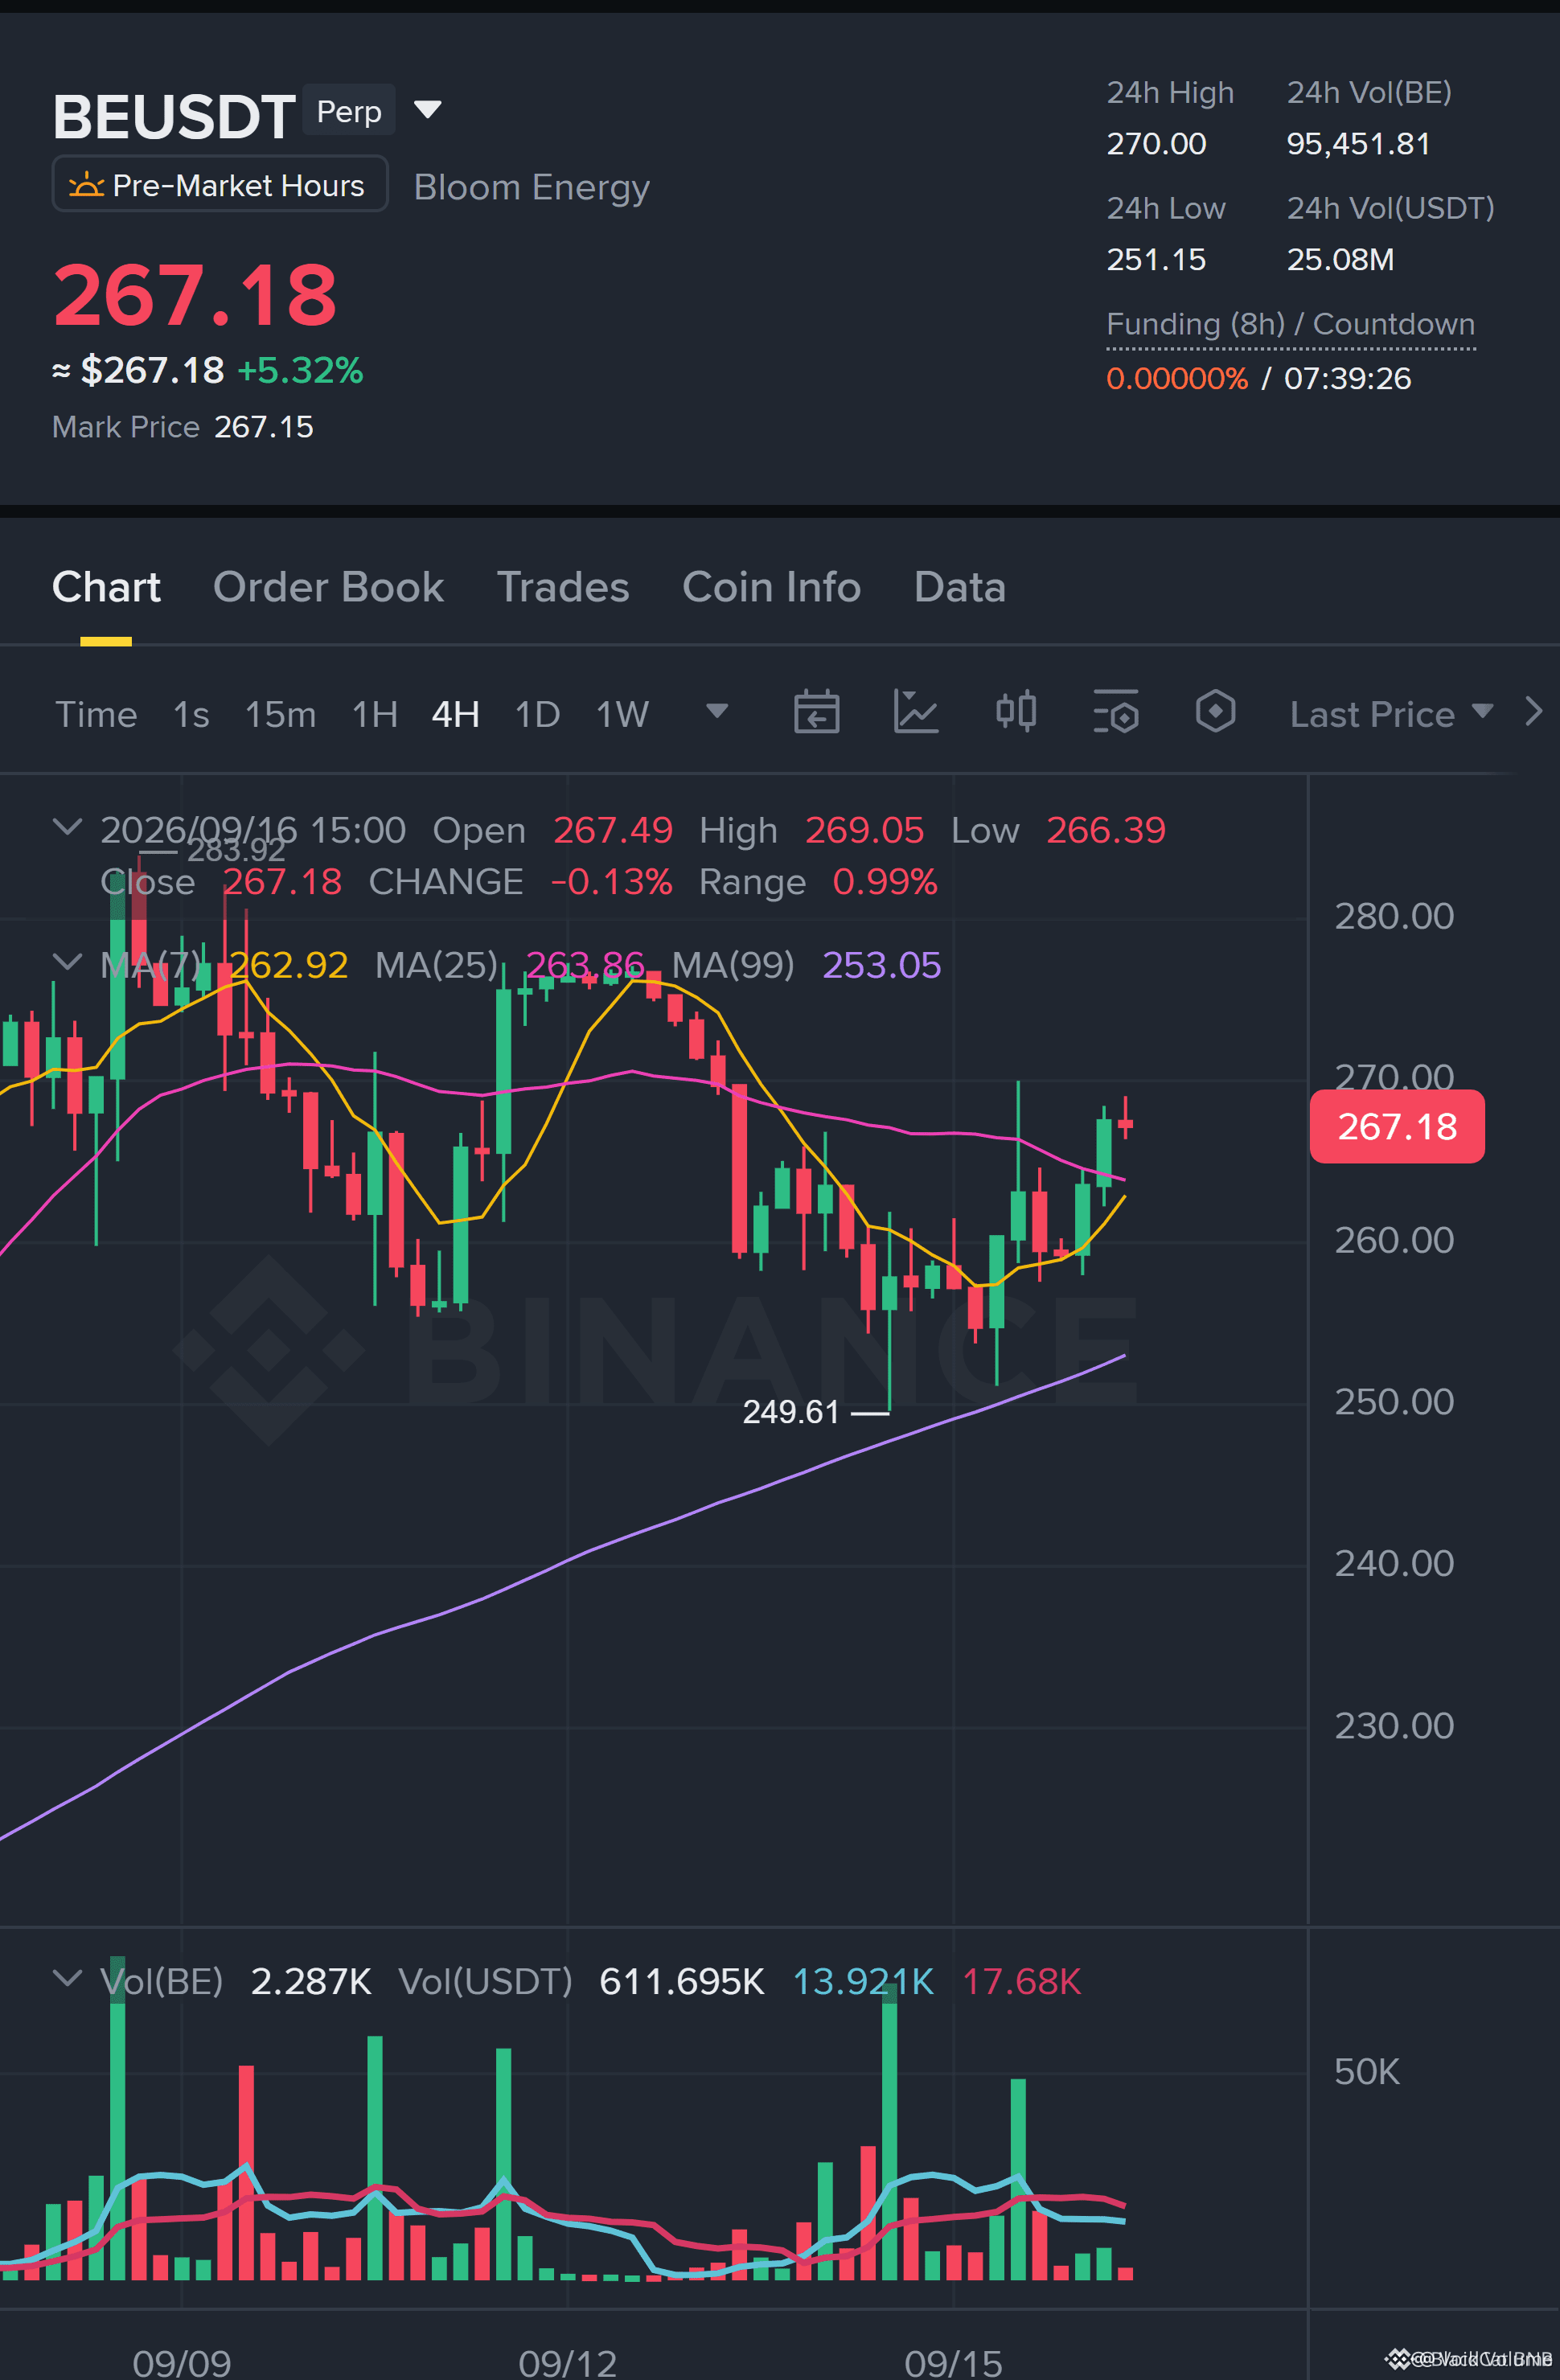Collapse the MA indicator legend
Viewport: 1560px width, 2380px height.
click(x=67, y=963)
